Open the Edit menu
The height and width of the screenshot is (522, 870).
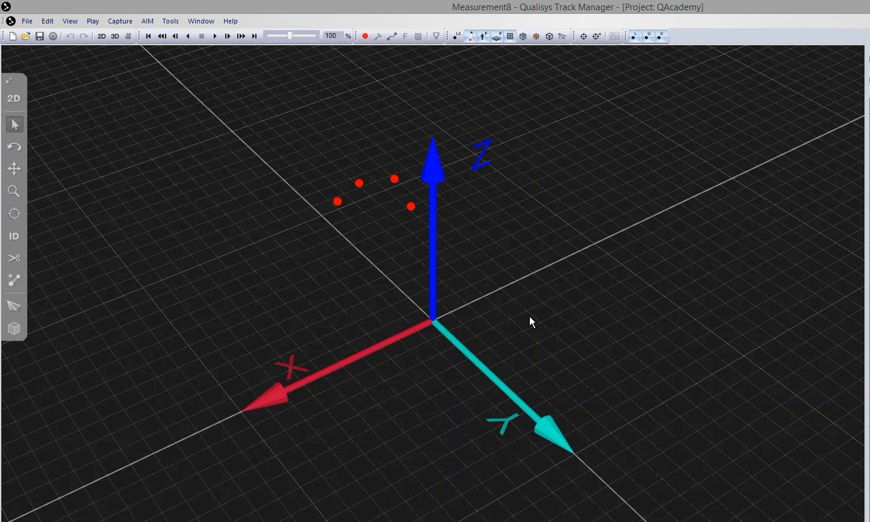(48, 21)
